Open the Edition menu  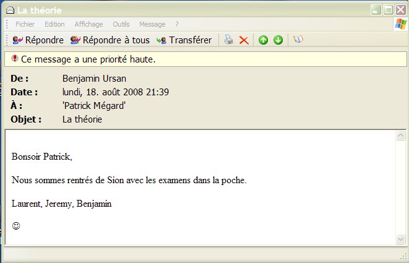pyautogui.click(x=54, y=24)
